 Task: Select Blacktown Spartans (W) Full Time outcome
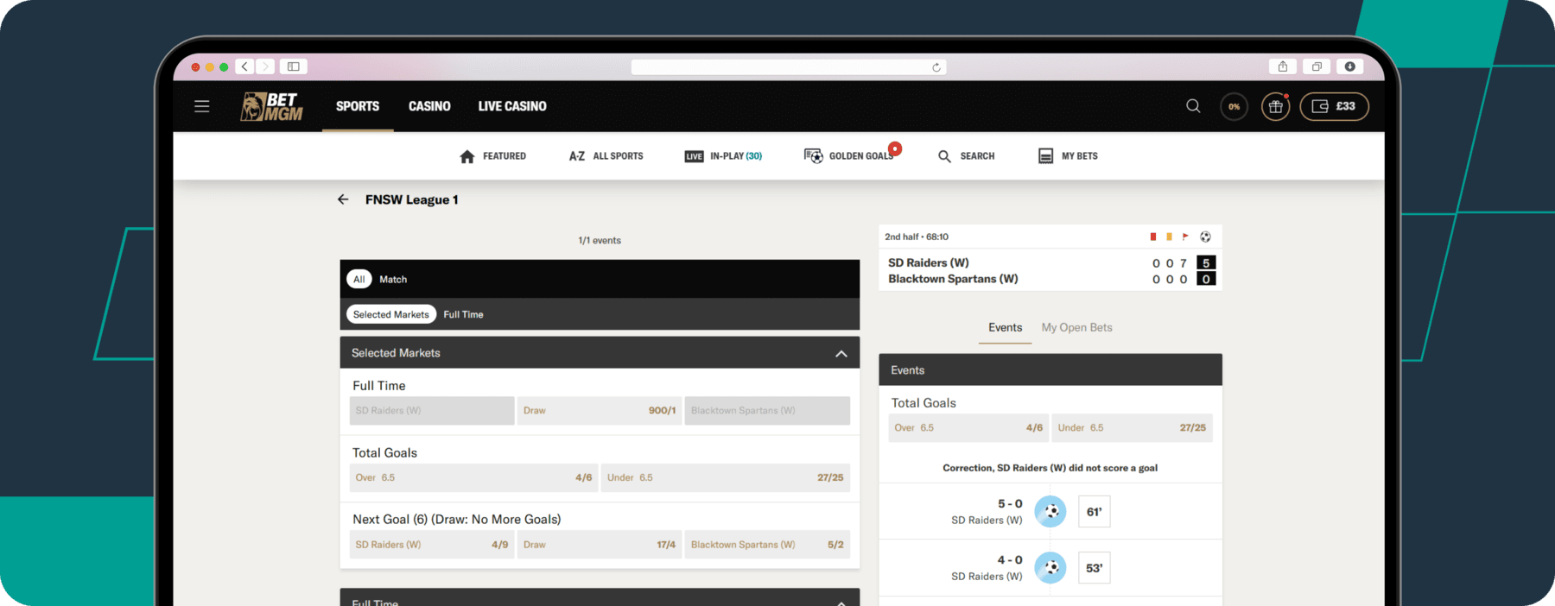[x=767, y=411]
